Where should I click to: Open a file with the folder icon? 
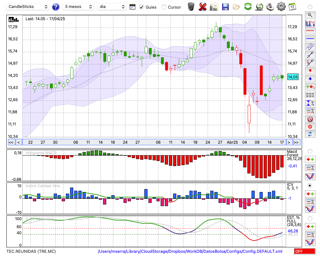point(236,7)
